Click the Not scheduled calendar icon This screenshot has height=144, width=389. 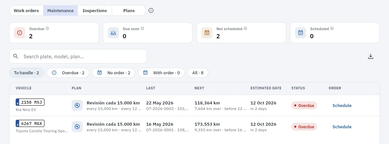tap(207, 33)
